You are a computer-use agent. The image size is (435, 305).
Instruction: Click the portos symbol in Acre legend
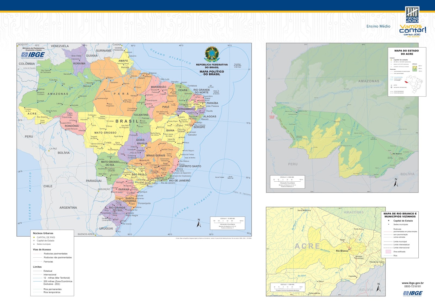(391, 85)
